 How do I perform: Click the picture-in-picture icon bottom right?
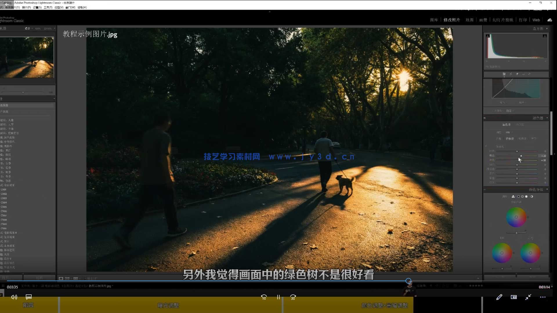(514, 297)
